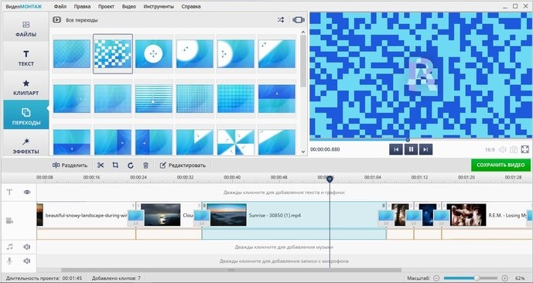Mute the music track
The height and width of the screenshot is (283, 533).
point(27,247)
